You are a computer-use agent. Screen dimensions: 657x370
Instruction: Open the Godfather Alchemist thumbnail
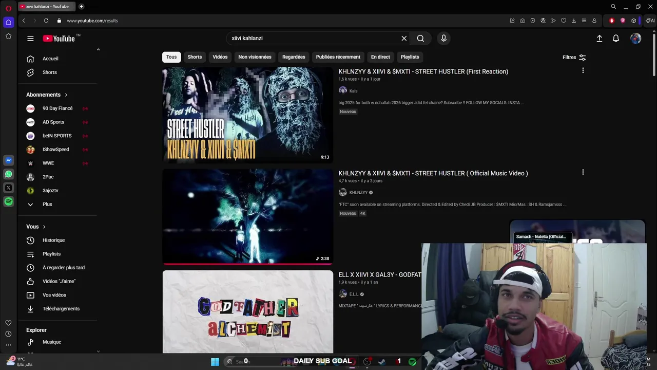[248, 312]
